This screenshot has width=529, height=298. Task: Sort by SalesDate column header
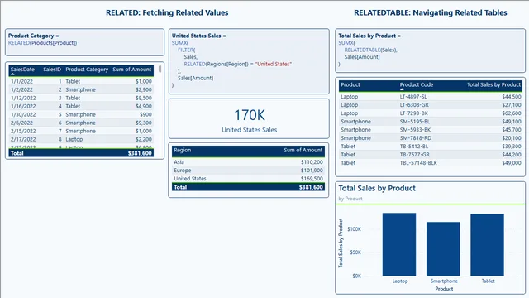pos(22,70)
